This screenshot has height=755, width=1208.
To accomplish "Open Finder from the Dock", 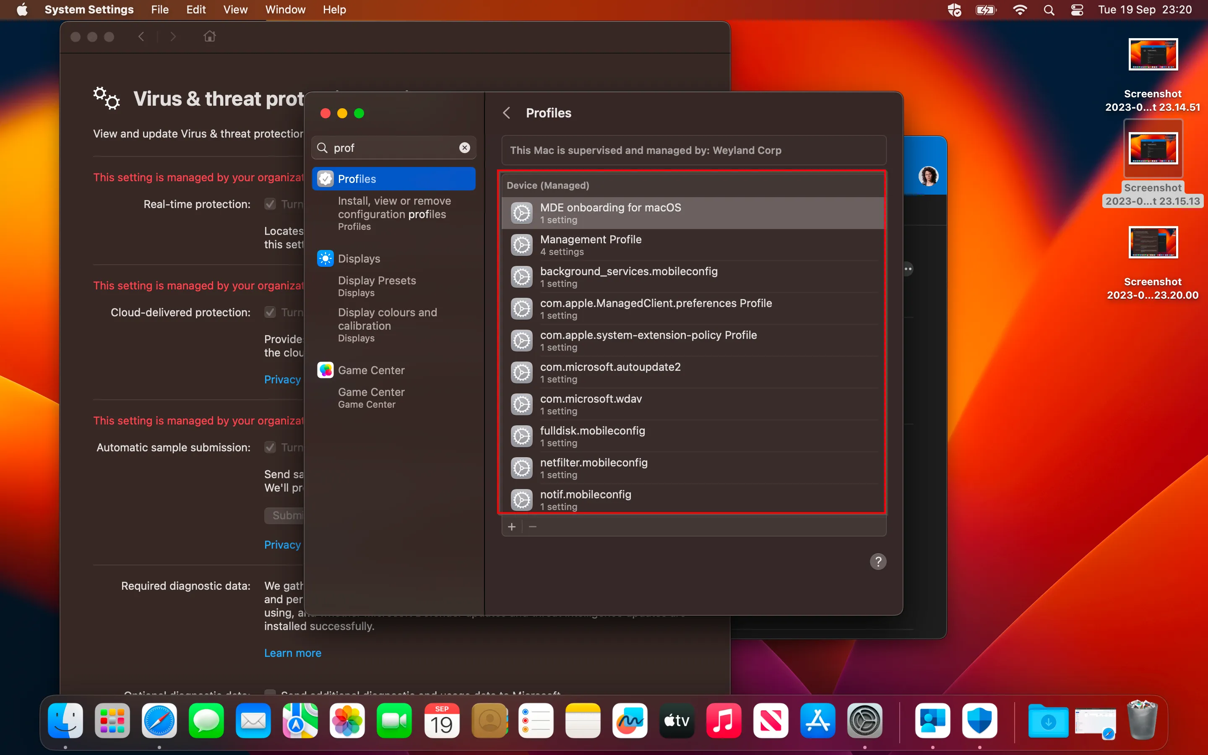I will coord(65,721).
